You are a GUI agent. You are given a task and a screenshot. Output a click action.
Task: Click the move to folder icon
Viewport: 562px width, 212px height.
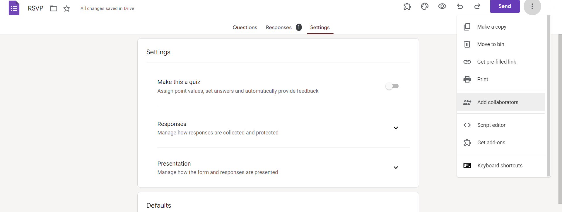54,8
